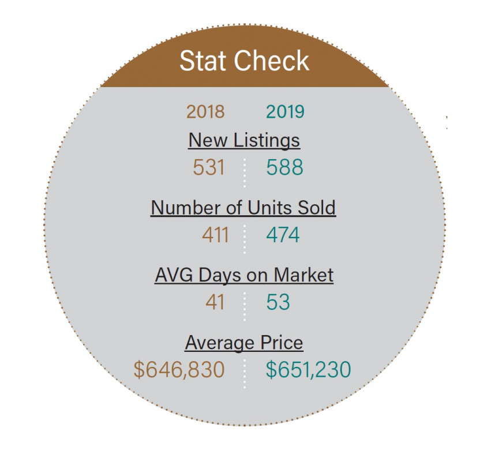This screenshot has width=491, height=454.
Task: Click the 588 new listings value
Action: 284,167
